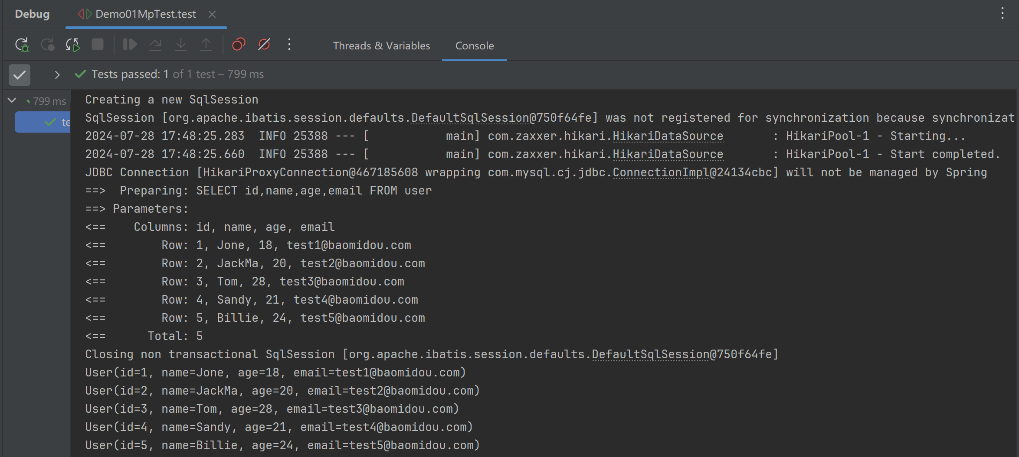Click User(id=3, name=Tom) output line
1019x457 pixels.
click(272, 409)
